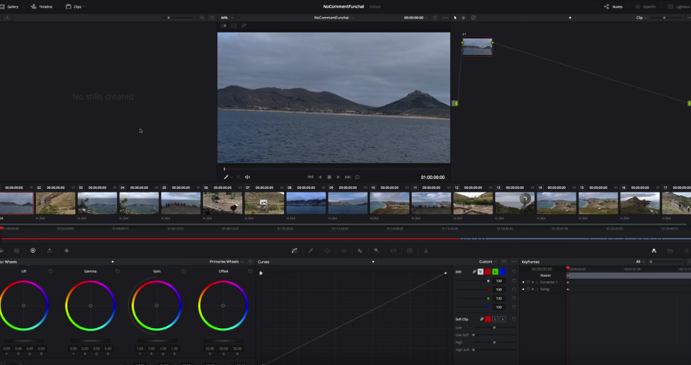Viewport: 691px width, 365px height.
Task: Open the Color Wheels palette icon
Action: coord(33,250)
